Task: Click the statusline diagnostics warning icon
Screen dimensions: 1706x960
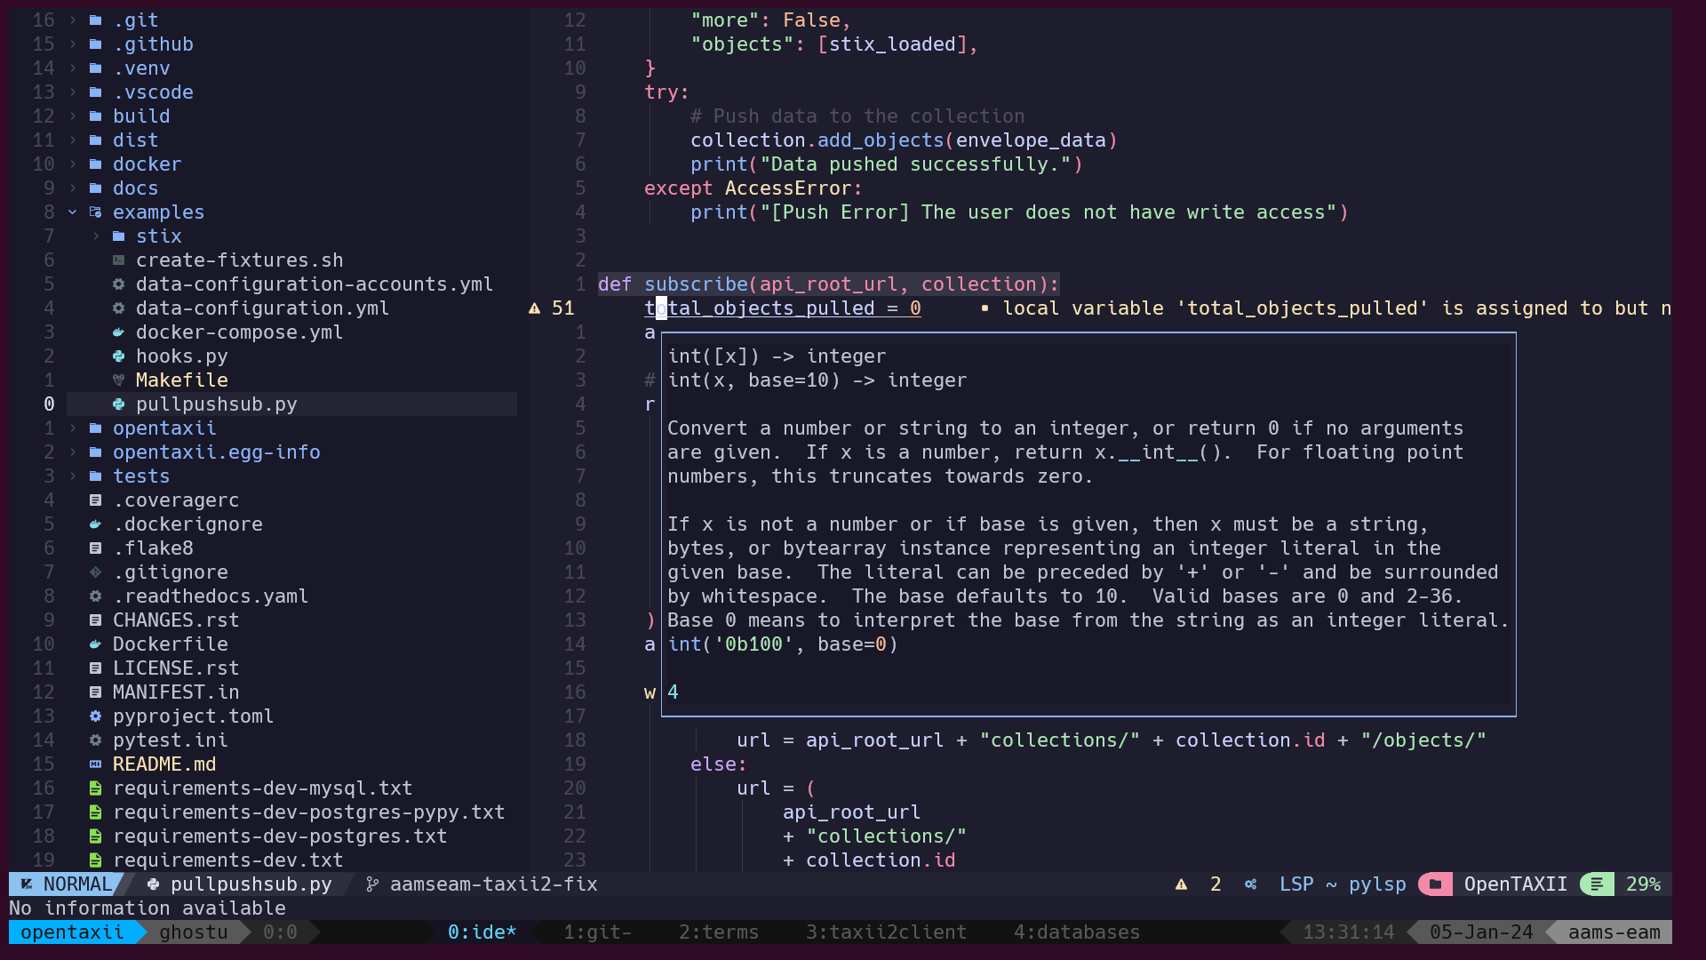Action: pos(1181,884)
